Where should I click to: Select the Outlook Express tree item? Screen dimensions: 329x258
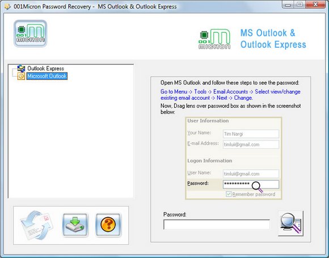click(45, 69)
